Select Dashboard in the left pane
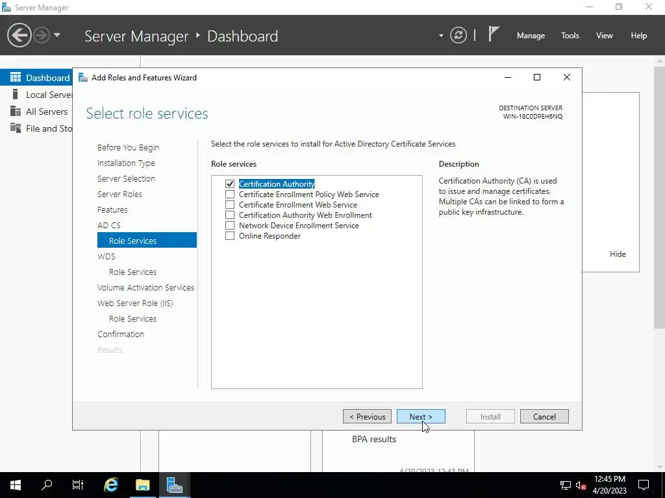 coord(36,78)
